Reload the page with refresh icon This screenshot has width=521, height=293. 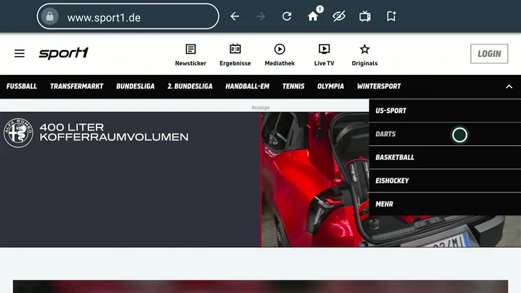(287, 16)
